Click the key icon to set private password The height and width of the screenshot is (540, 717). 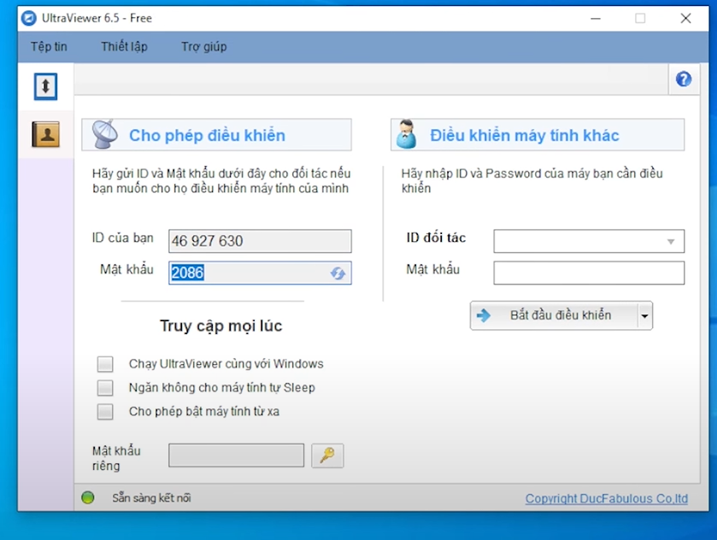pos(327,455)
